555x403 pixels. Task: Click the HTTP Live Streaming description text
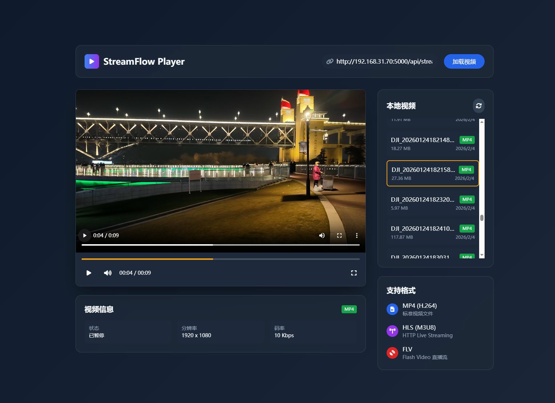click(428, 335)
